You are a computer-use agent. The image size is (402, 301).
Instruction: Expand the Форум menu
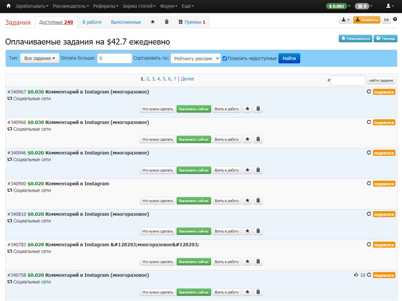(169, 6)
